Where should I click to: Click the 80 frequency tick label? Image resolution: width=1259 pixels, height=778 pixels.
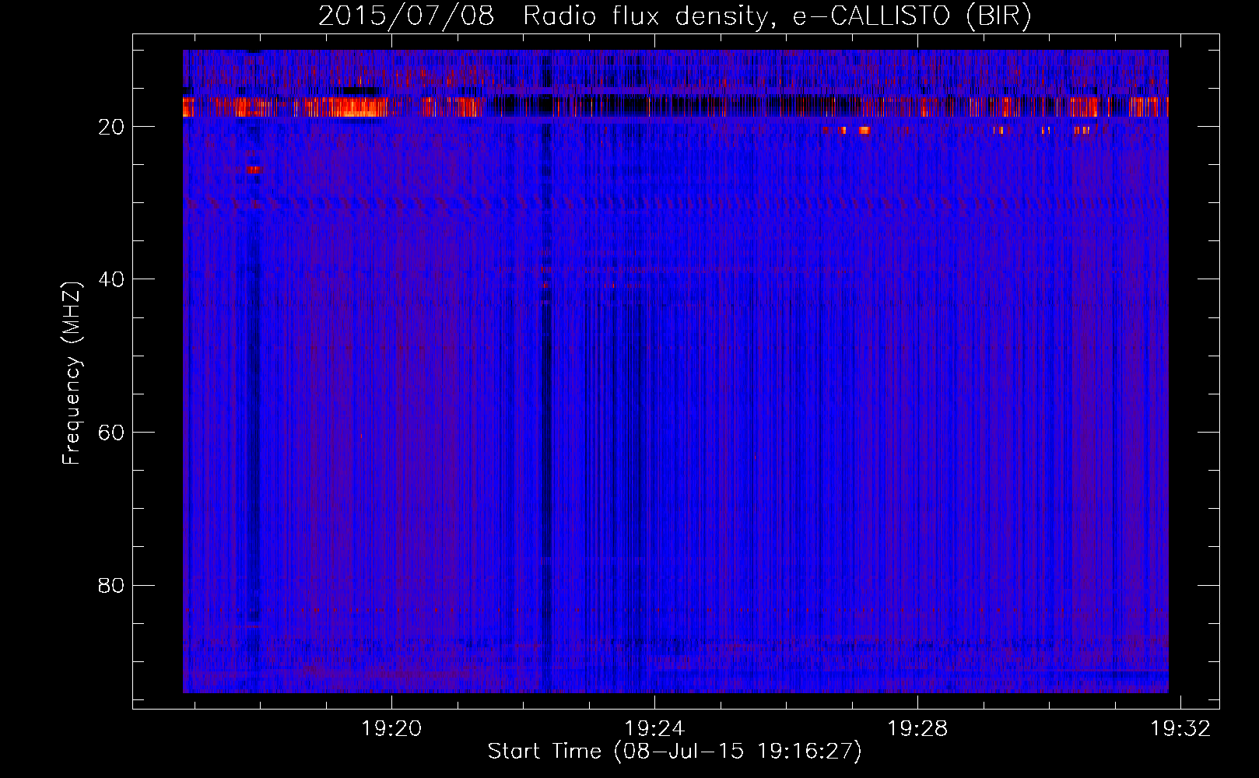coord(111,585)
